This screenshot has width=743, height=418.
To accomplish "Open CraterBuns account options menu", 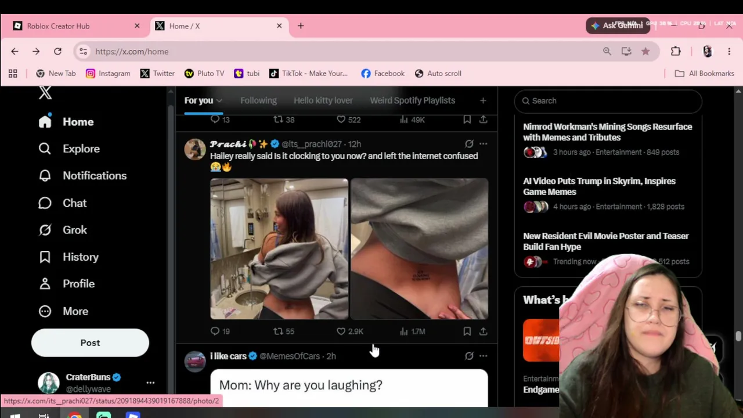I will point(150,383).
